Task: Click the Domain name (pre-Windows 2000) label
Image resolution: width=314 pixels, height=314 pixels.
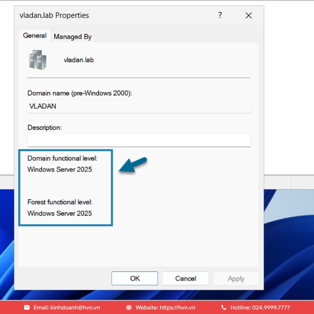Action: coord(80,93)
